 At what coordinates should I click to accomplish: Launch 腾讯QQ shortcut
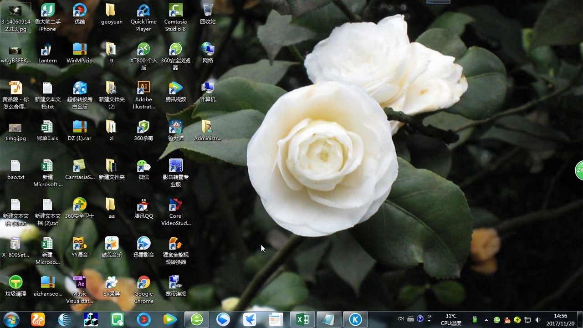(143, 208)
